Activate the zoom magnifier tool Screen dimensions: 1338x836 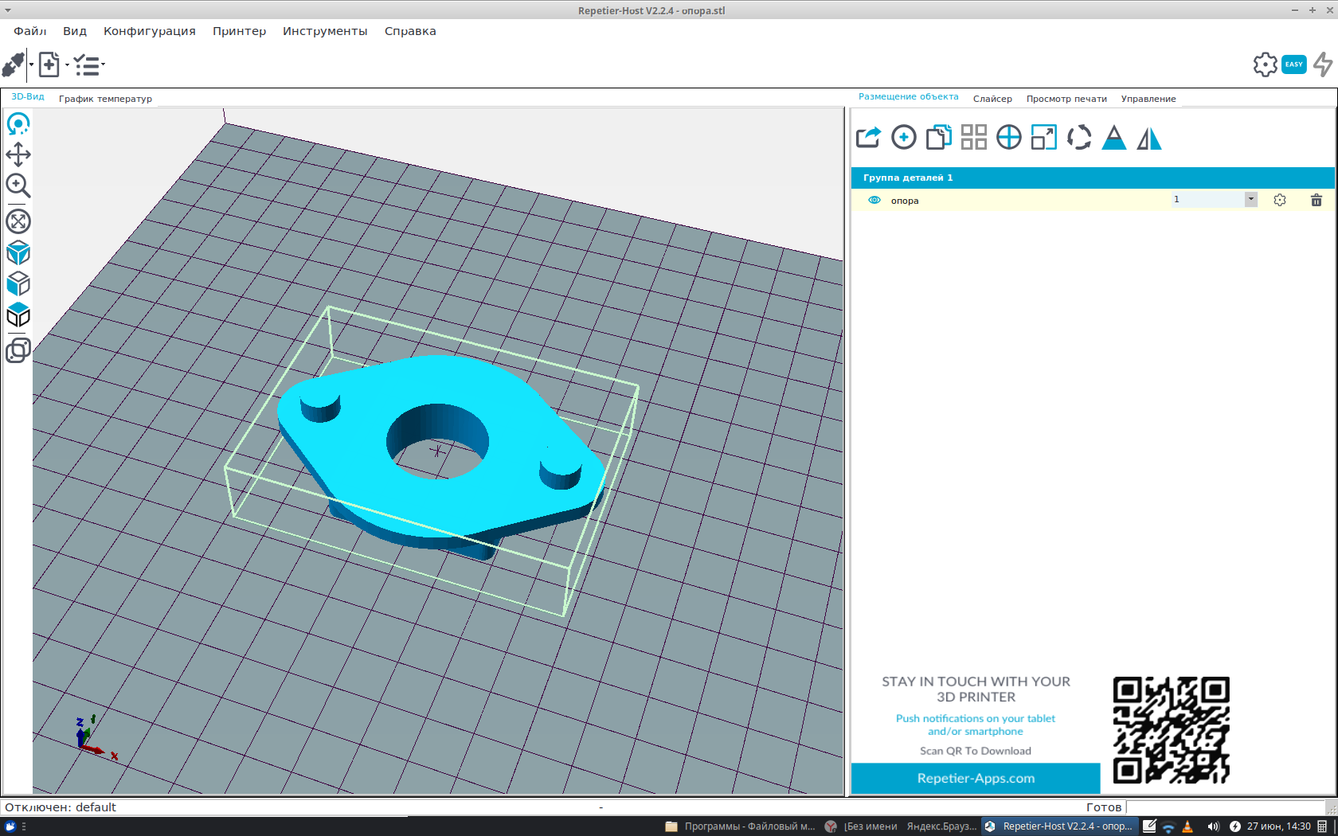click(18, 186)
